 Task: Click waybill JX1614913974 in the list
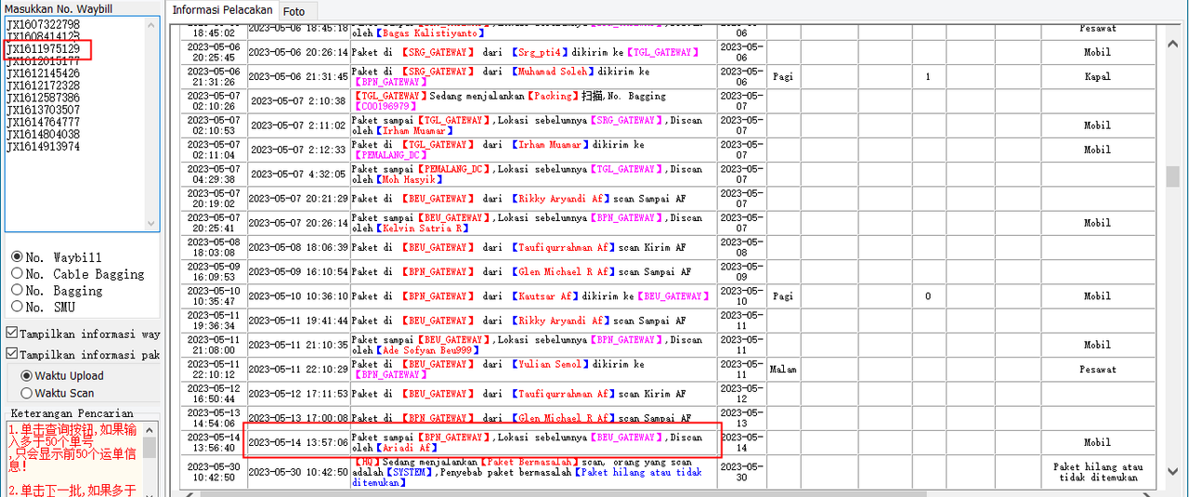tap(43, 146)
